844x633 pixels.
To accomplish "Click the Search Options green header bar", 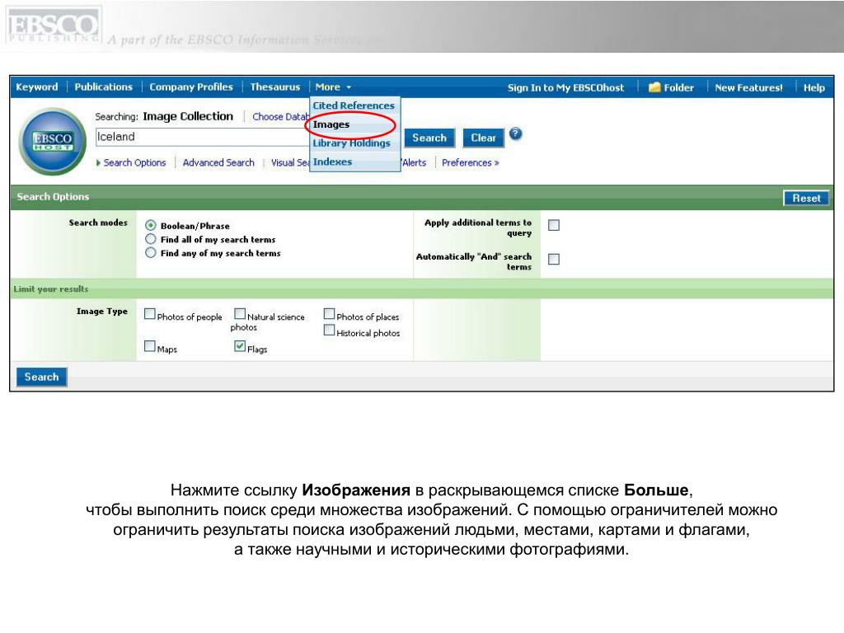I will coord(421,197).
